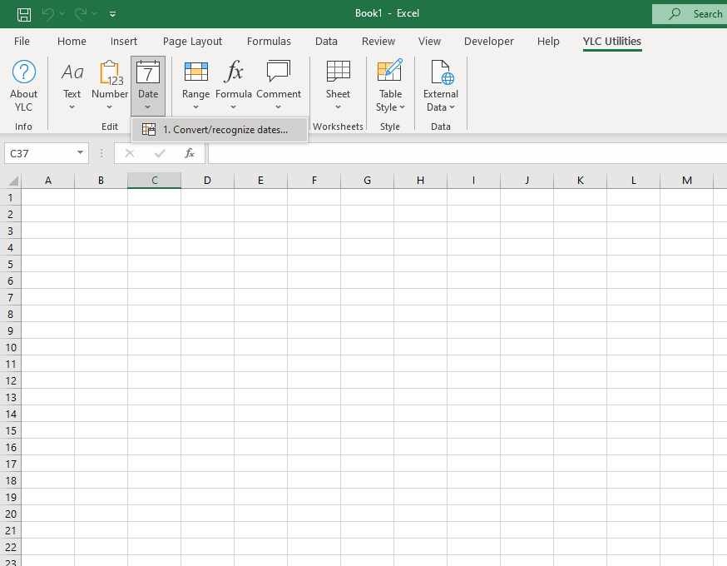This screenshot has width=727, height=566.
Task: Open the Sheet tools icon
Action: 338,72
